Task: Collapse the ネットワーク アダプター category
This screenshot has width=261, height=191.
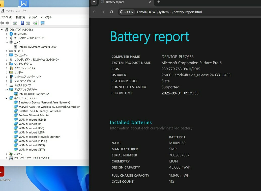Action: pyautogui.click(x=7, y=98)
